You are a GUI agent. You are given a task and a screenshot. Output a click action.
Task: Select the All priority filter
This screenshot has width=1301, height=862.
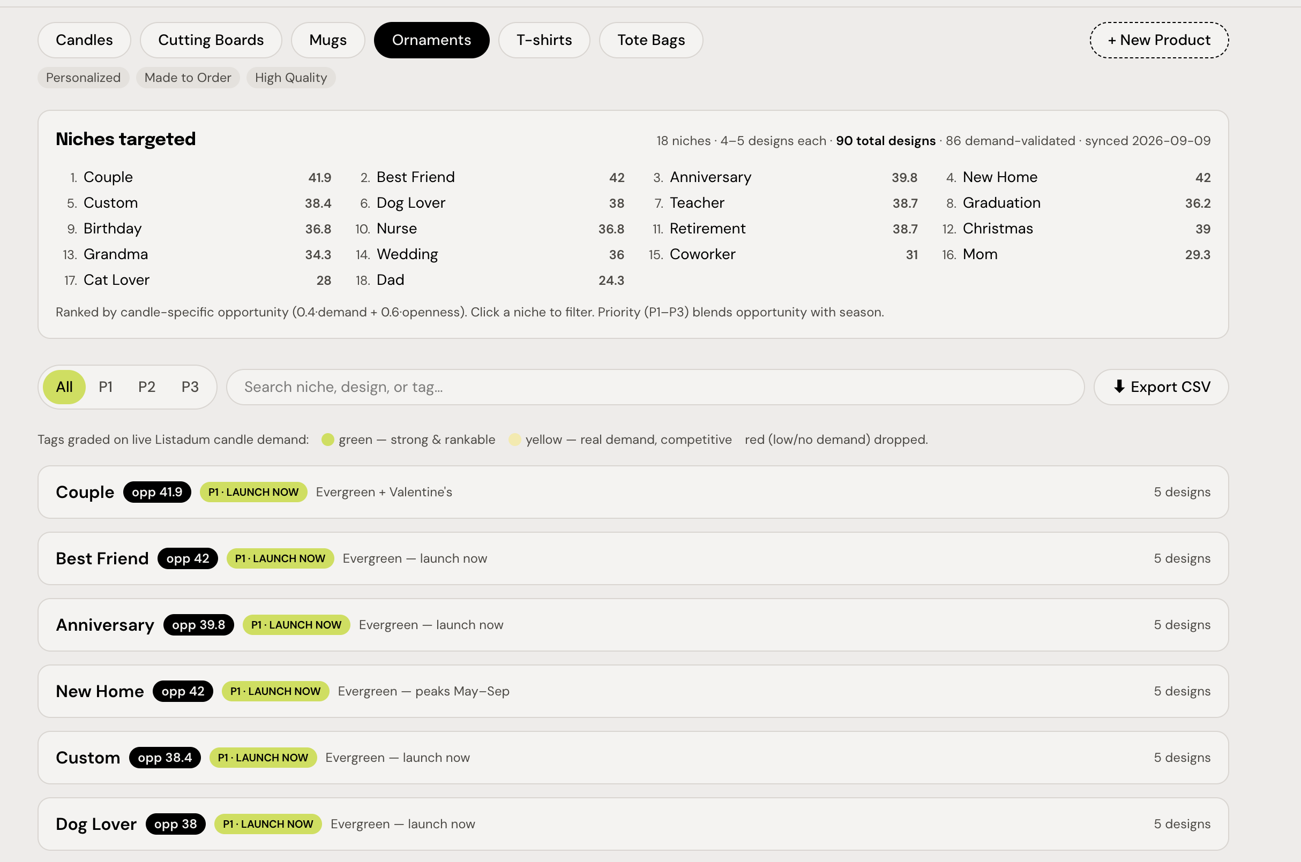click(64, 387)
